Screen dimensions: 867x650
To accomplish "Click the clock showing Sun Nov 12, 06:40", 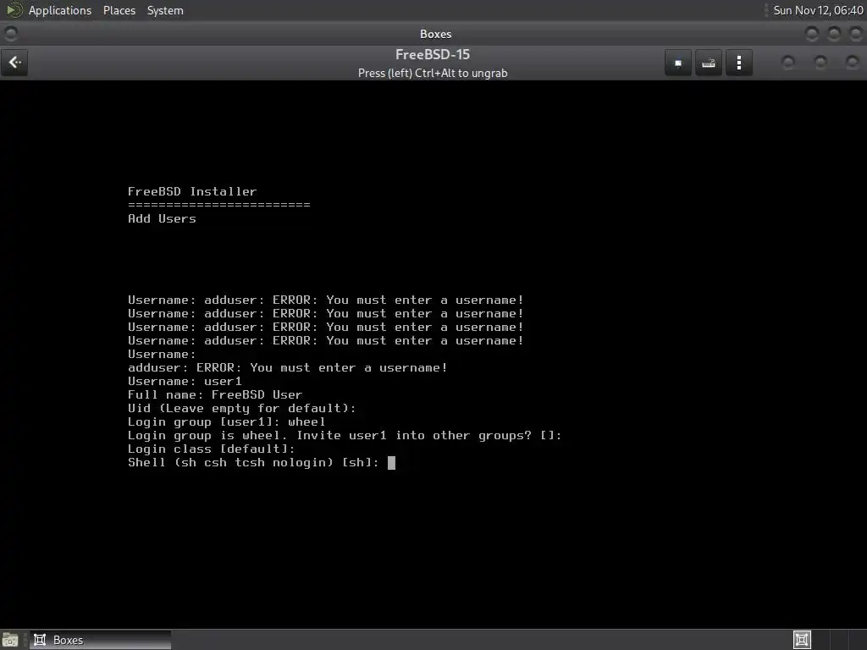I will click(818, 10).
